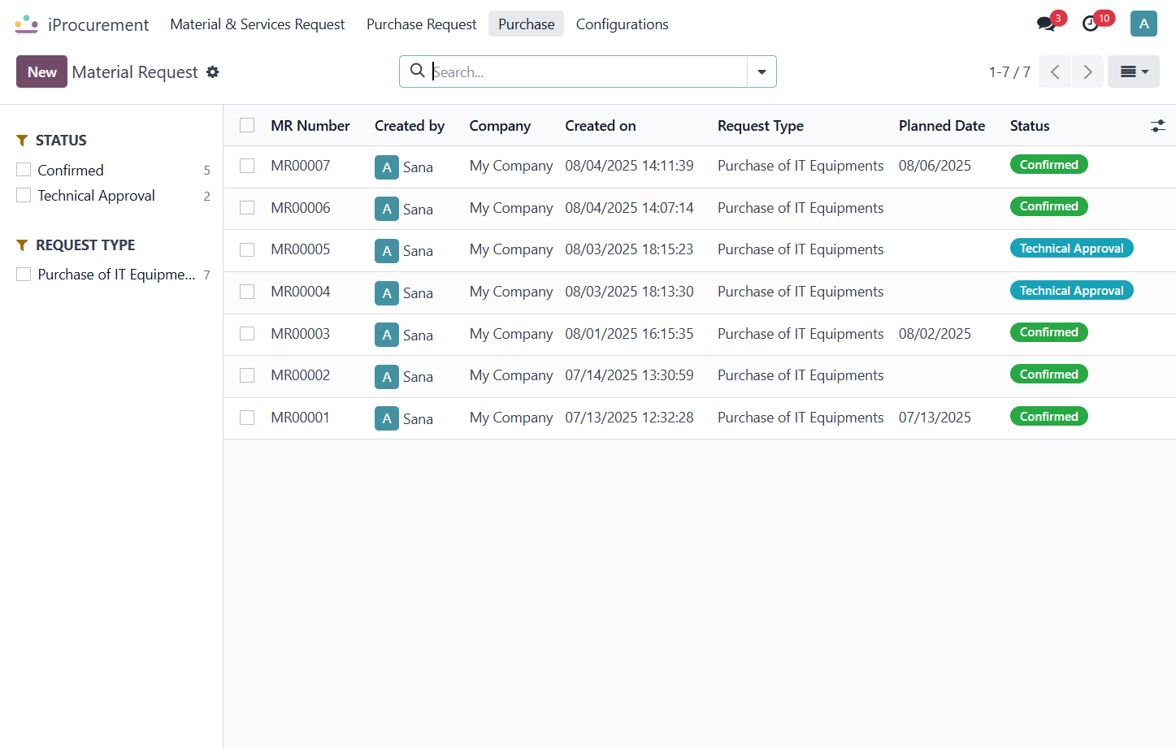This screenshot has height=749, width=1176.
Task: Sort by the MR Number column header
Action: coord(310,126)
